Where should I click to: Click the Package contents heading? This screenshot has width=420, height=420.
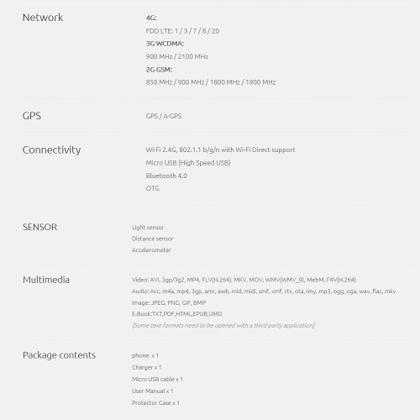59,355
